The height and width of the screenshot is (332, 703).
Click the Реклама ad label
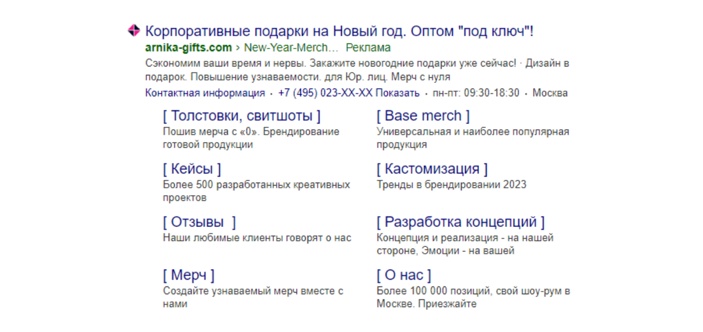click(x=368, y=48)
